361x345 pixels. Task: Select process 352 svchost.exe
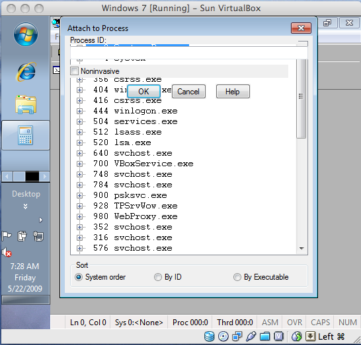[x=133, y=227]
